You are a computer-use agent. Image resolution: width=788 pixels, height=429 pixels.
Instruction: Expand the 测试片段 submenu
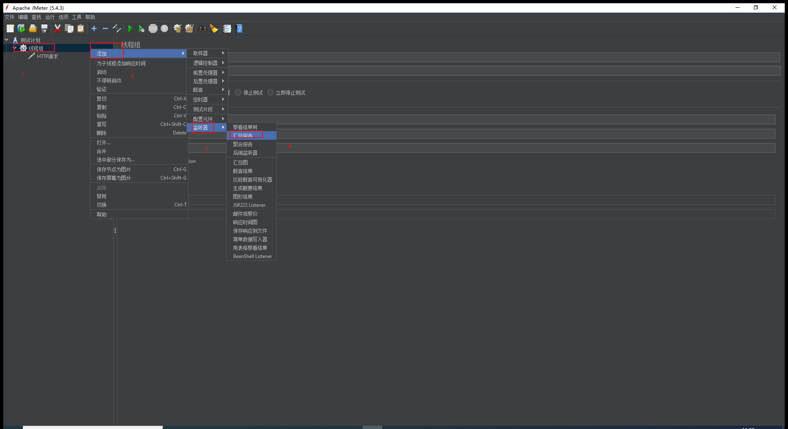[207, 109]
